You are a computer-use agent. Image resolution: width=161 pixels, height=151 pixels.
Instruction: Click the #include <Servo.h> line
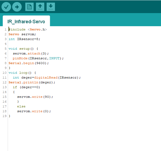28,29
